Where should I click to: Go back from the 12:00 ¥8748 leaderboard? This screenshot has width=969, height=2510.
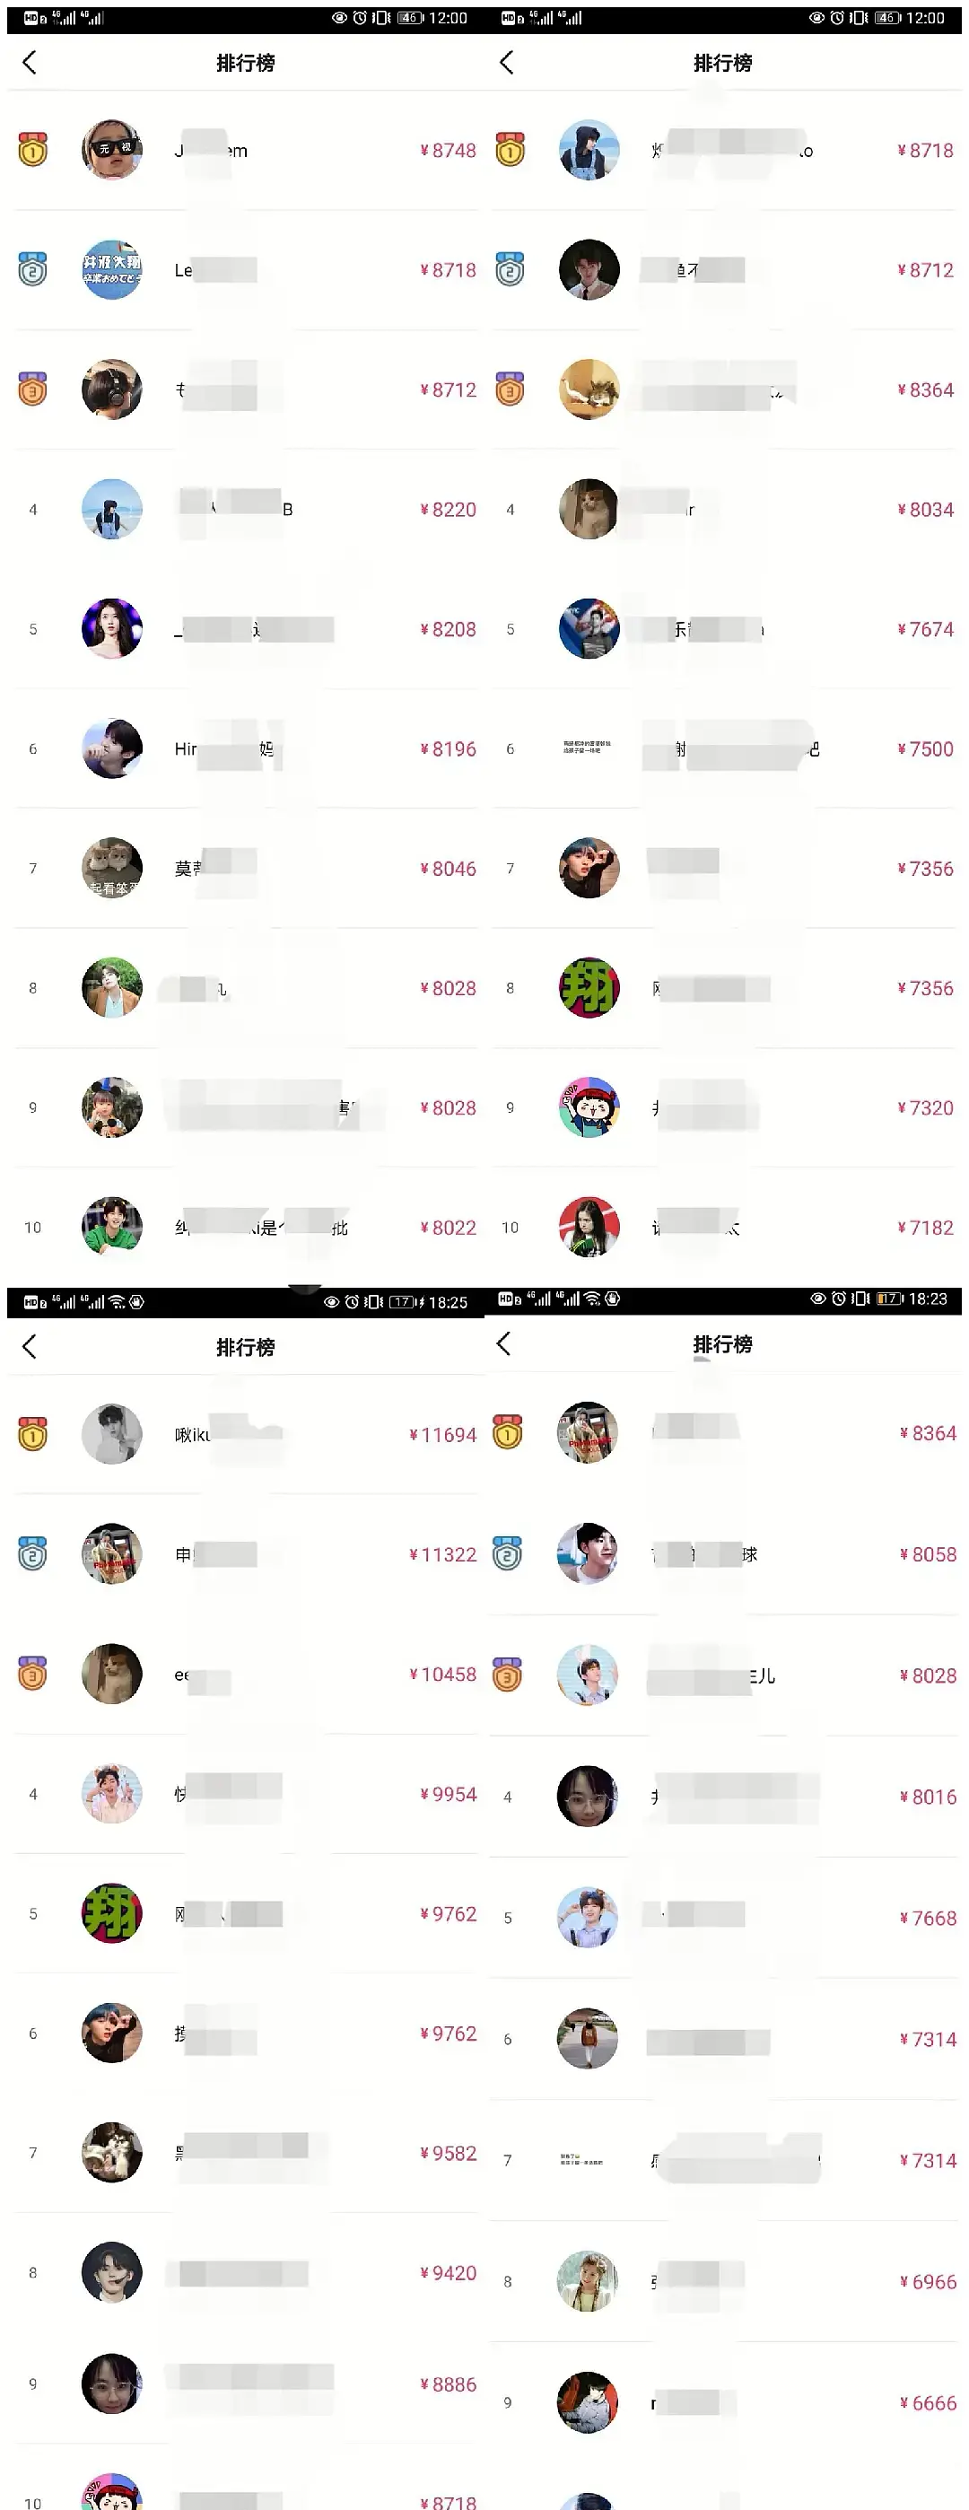(30, 62)
